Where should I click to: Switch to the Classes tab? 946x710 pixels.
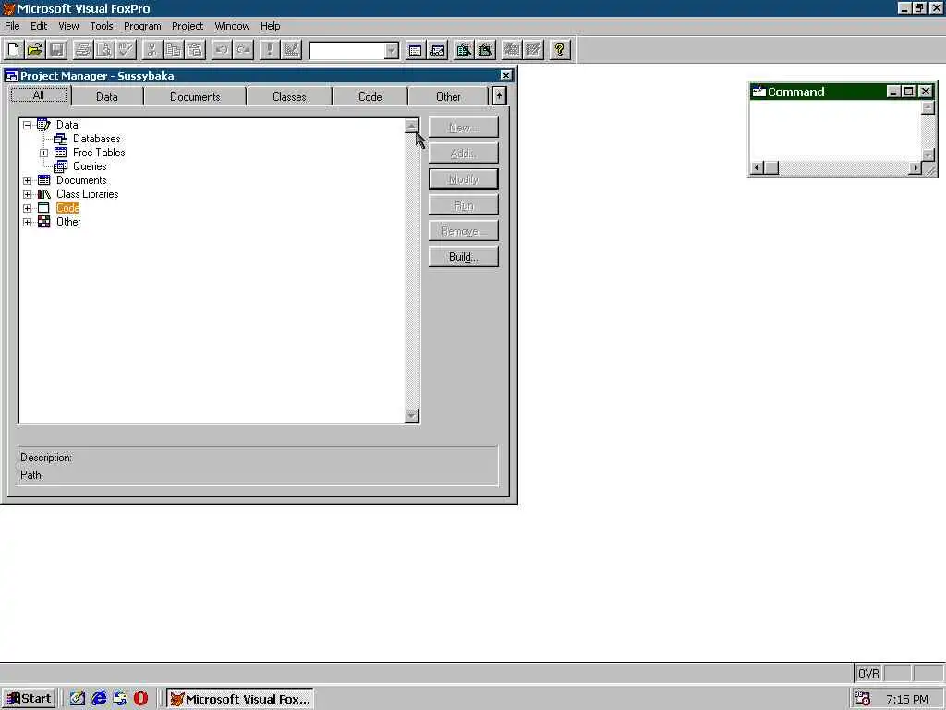click(289, 96)
